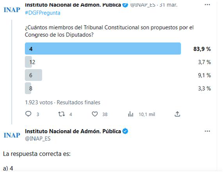Like the poll tweet with heart icon
This screenshot has height=172, width=223.
[95, 114]
